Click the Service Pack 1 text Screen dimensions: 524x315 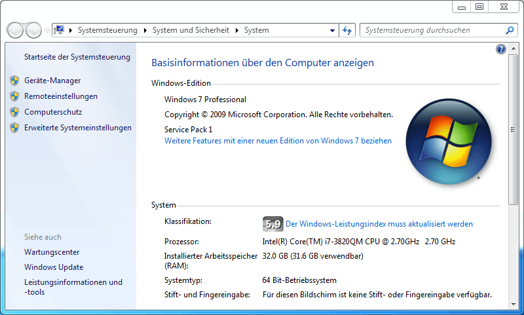(188, 130)
